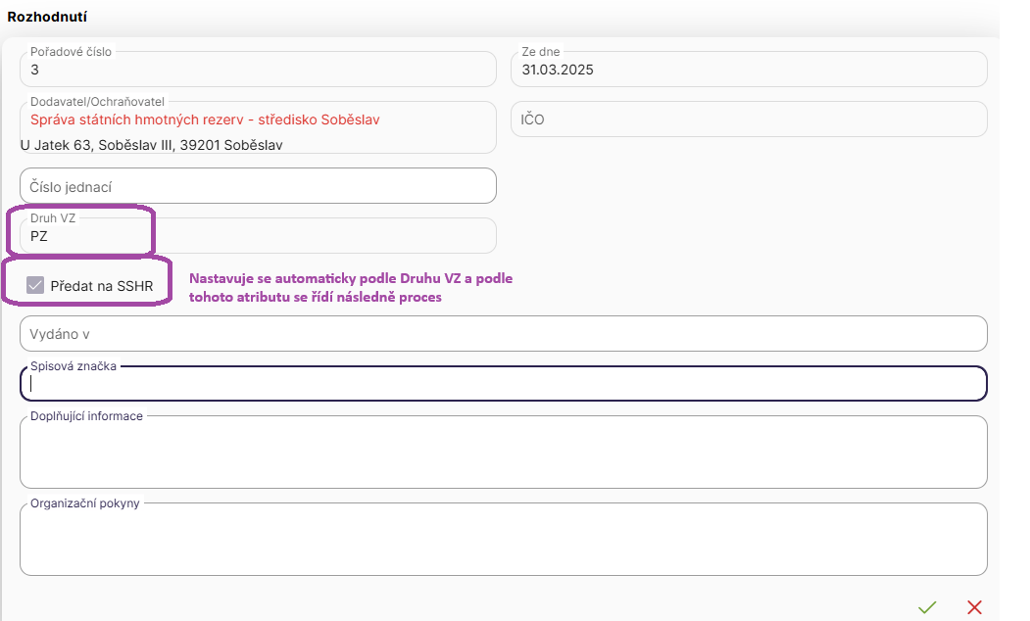1030x621 pixels.
Task: Open the Druh VZ field showing PZ
Action: click(258, 236)
